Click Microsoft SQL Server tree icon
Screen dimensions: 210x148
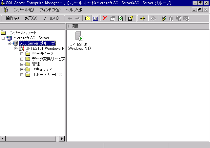pyautogui.click(x=9, y=38)
